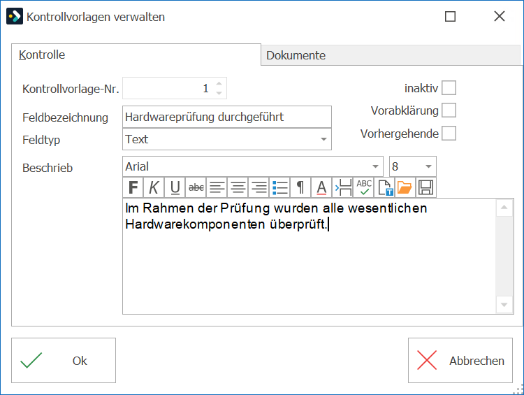
Task: Insert bulleted list
Action: pos(279,187)
